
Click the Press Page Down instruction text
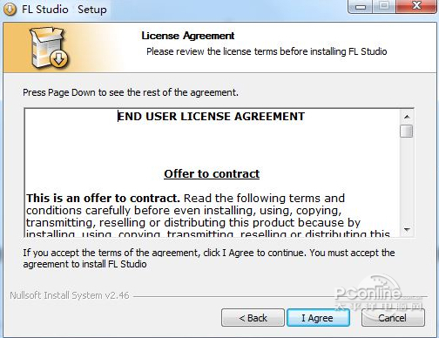click(x=131, y=92)
